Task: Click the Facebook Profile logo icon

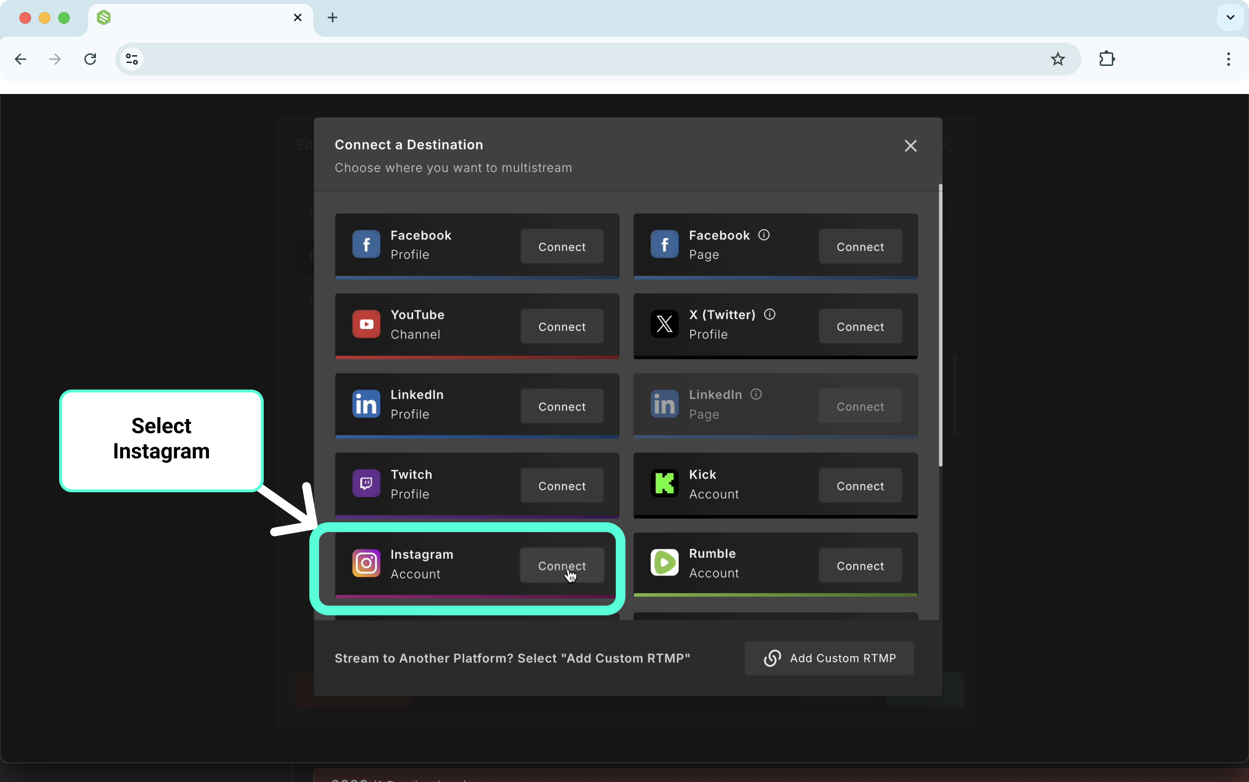Action: 367,244
